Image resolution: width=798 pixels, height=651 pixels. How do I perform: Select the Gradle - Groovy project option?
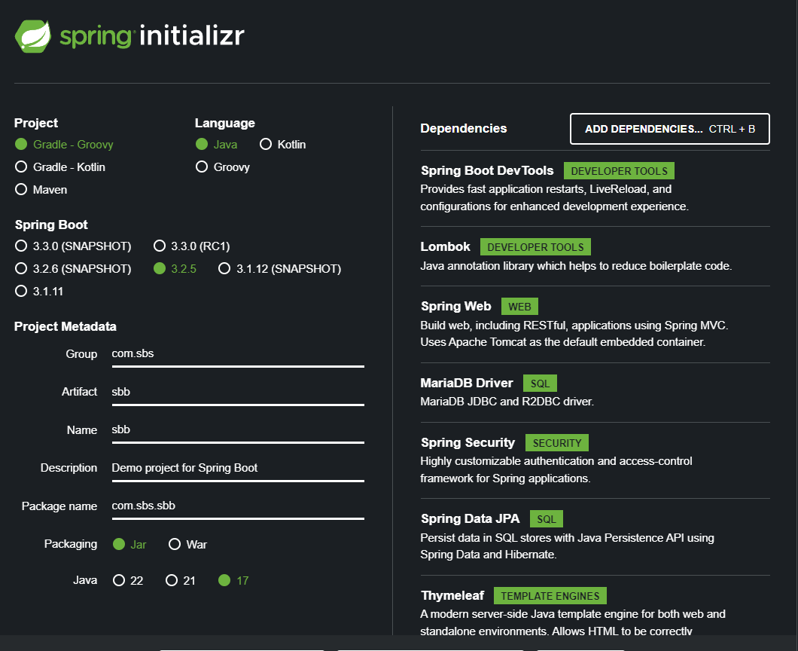[x=64, y=145]
